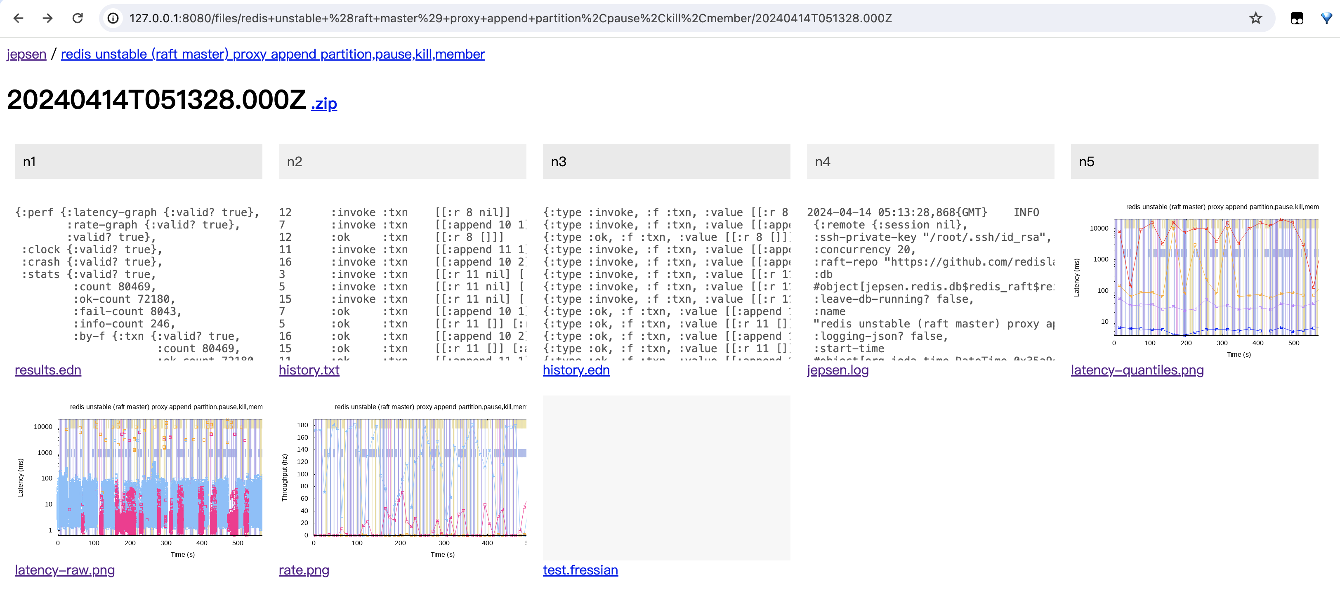This screenshot has height=598, width=1340.
Task: Open the n2 node directory
Action: [403, 162]
